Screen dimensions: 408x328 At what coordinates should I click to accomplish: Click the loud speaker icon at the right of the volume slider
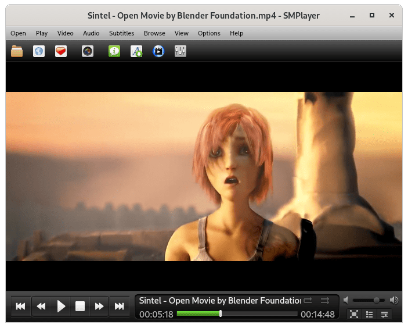click(394, 300)
